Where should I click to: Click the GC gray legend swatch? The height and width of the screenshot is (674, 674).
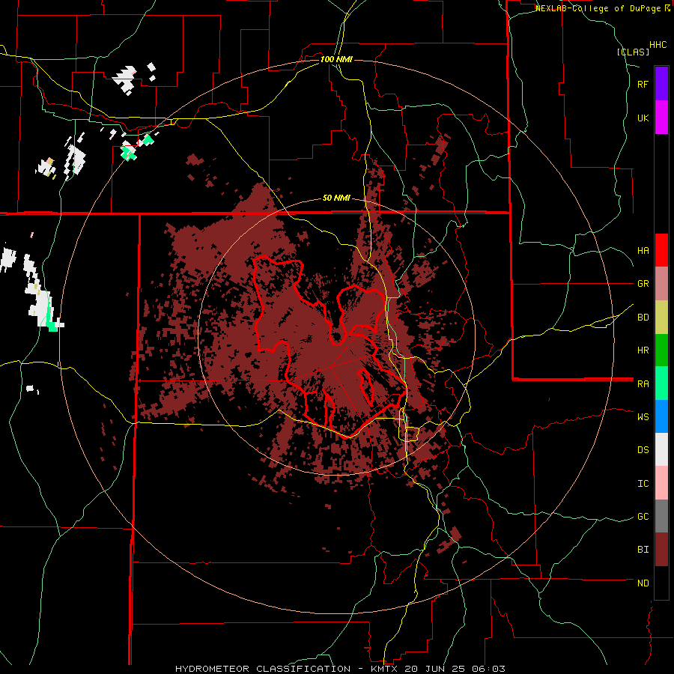point(661,516)
